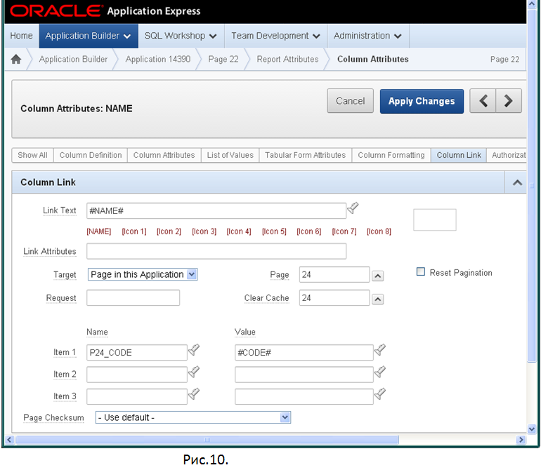541x470 pixels.
Task: Open picker icon beside Item 3 Value field
Action: click(380, 394)
